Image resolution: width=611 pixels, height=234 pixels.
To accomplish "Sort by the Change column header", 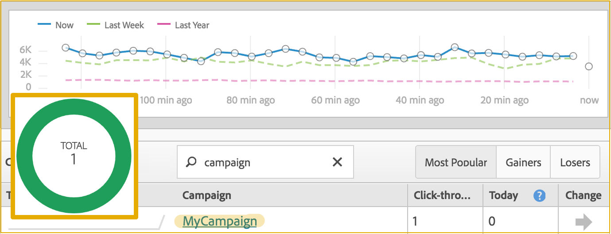I will (583, 196).
